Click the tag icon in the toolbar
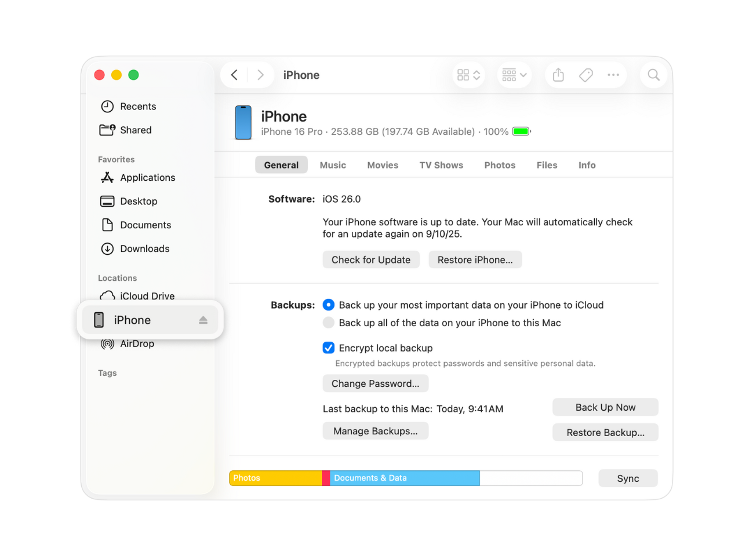Image resolution: width=742 pixels, height=556 pixels. pos(585,75)
